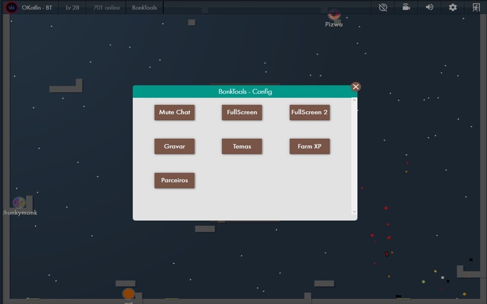Click the FullScreen button
487x304 pixels.
tap(242, 112)
